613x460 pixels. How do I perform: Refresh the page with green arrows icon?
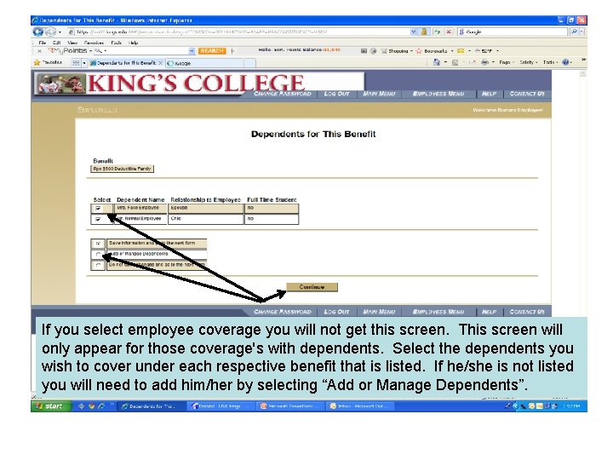437,32
